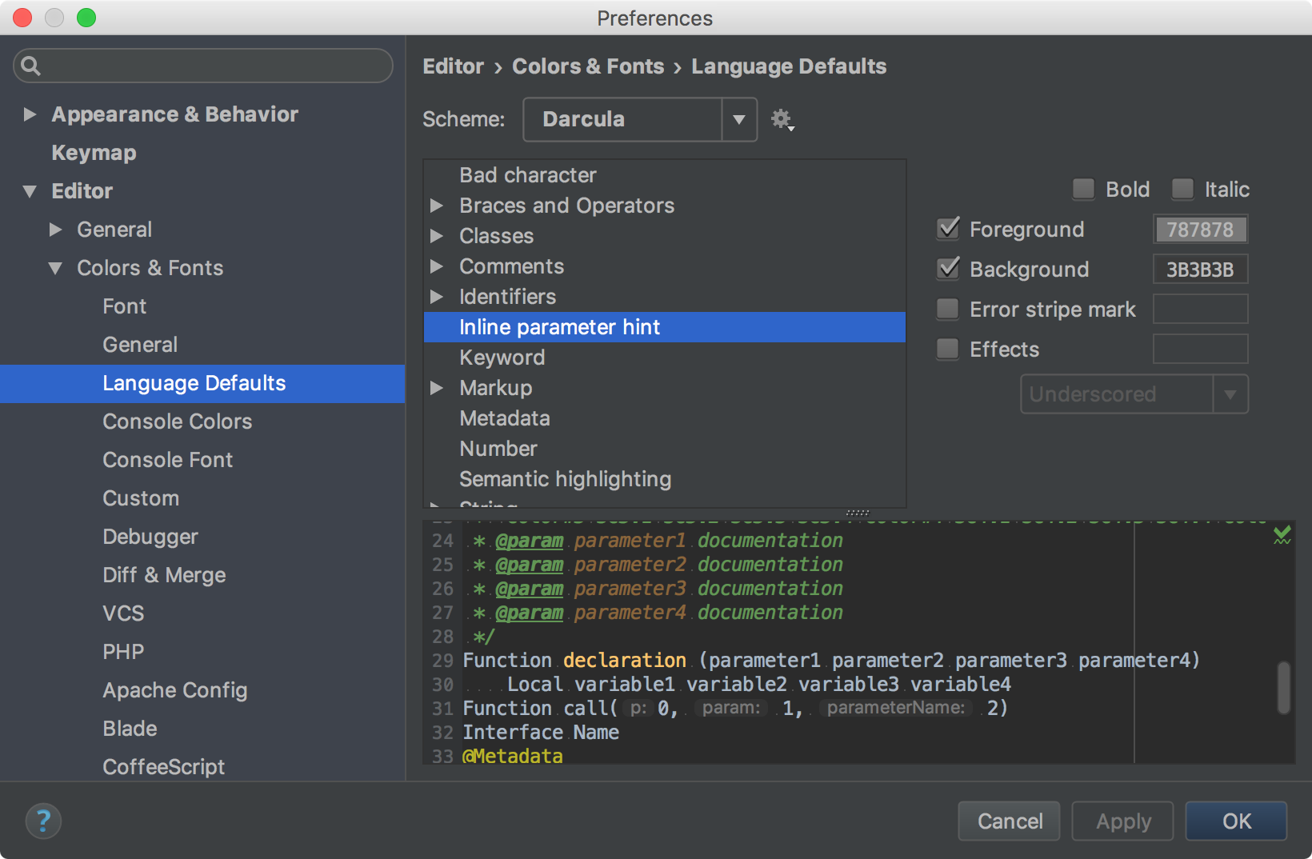
Task: Enable the Italic checkbox
Action: (x=1182, y=189)
